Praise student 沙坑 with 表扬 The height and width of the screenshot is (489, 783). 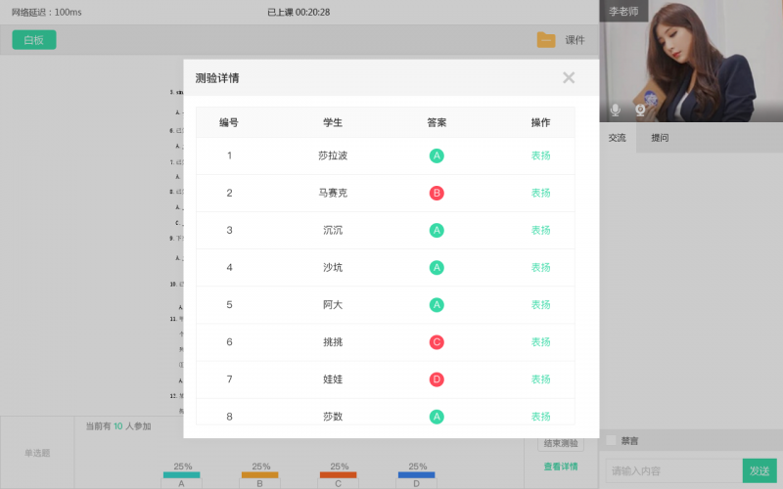tap(540, 268)
